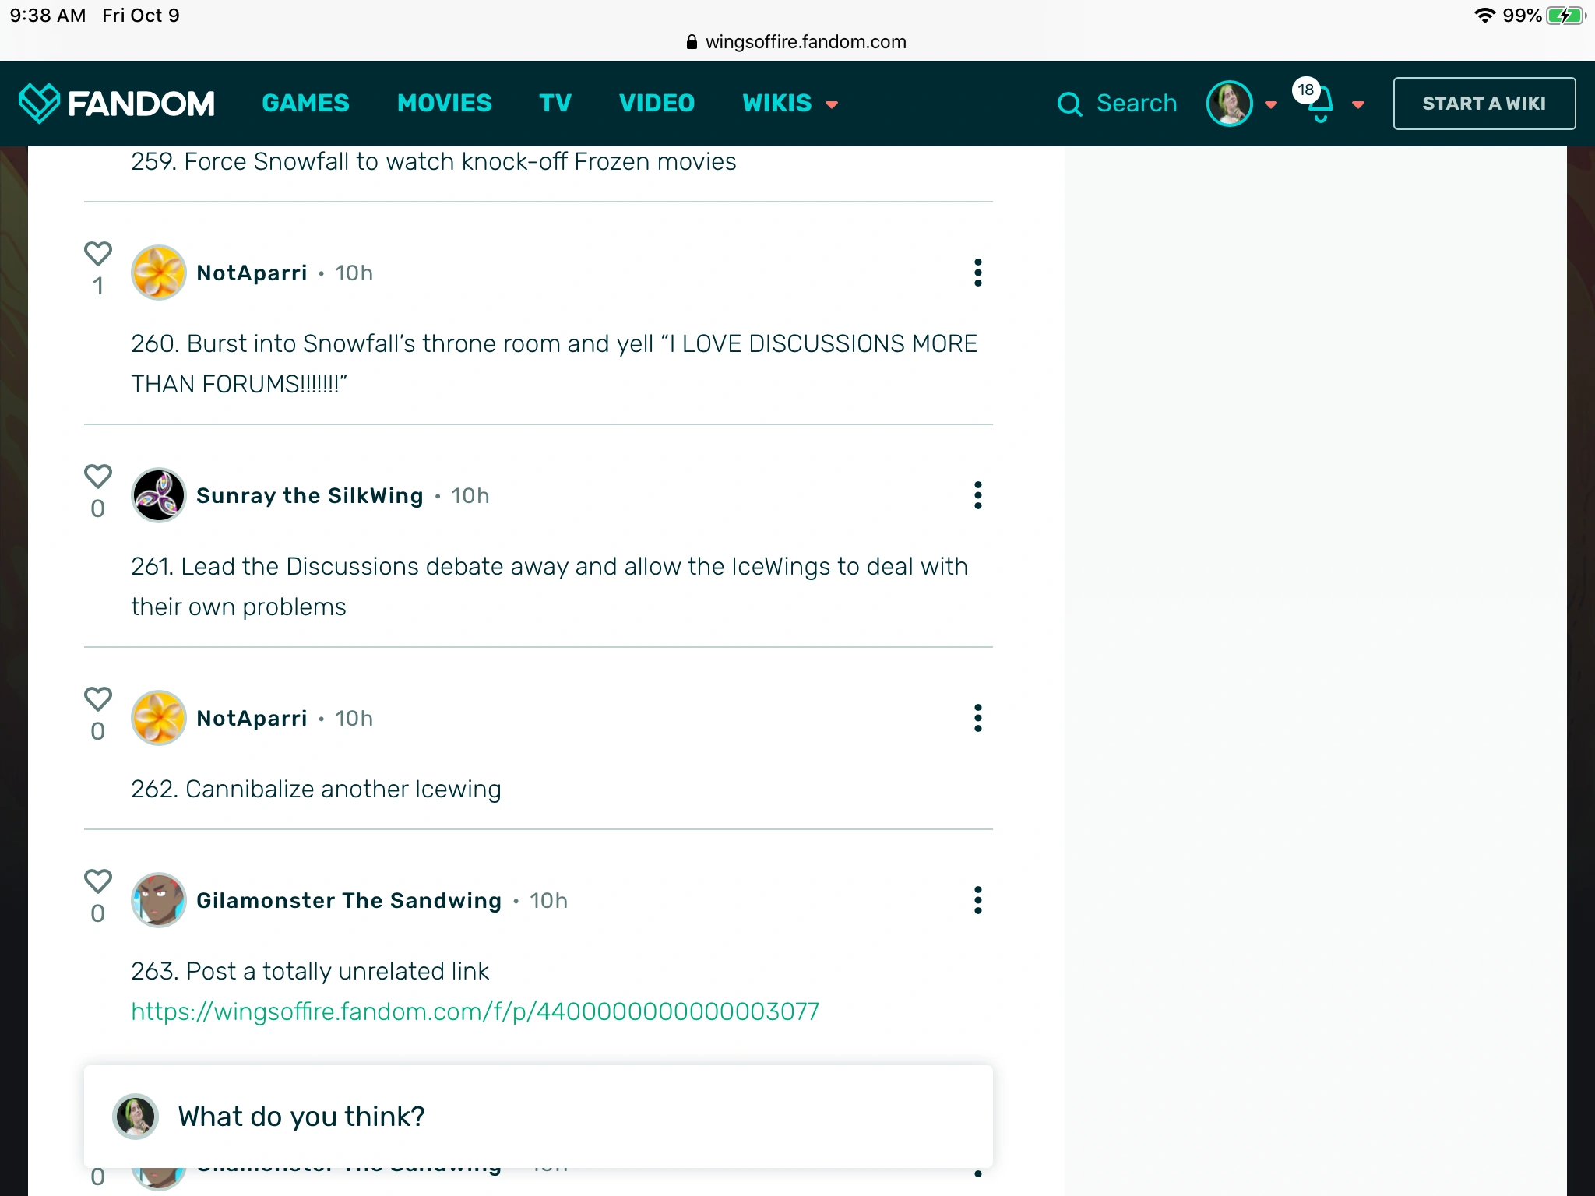This screenshot has width=1595, height=1196.
Task: Open the wingsoffire.fandom.com post link
Action: [x=475, y=1011]
